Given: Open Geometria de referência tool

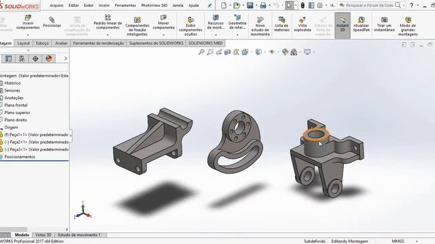Looking at the screenshot, I should tap(237, 22).
